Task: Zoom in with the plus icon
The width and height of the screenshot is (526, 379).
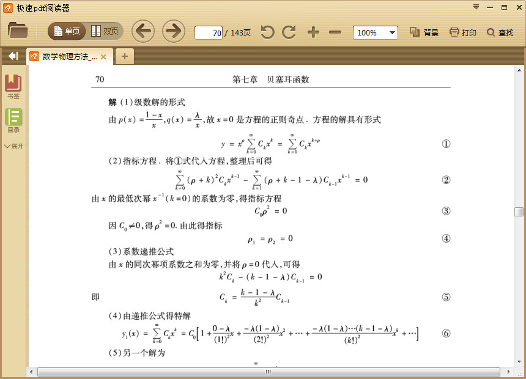Action: pyautogui.click(x=313, y=32)
